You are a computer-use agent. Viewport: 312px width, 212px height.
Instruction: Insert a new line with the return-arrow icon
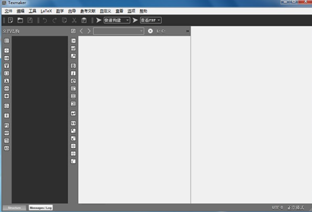pyautogui.click(x=73, y=114)
